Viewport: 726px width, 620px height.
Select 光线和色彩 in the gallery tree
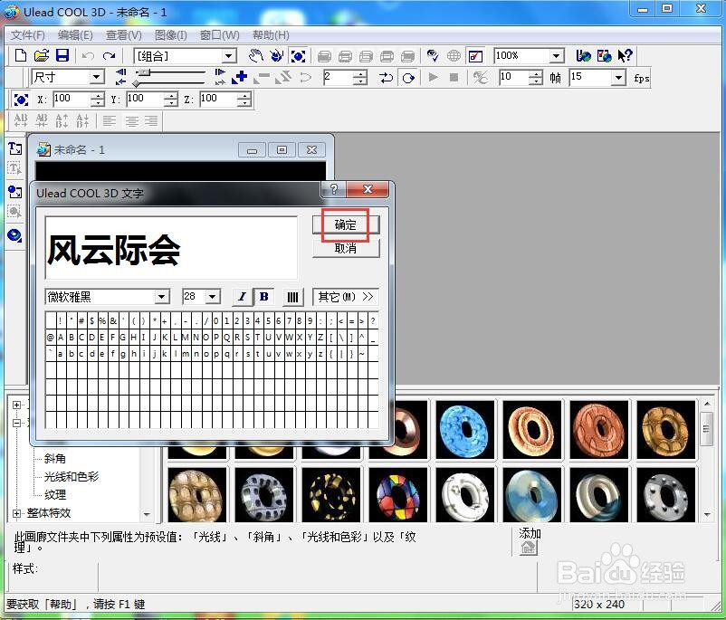click(71, 476)
